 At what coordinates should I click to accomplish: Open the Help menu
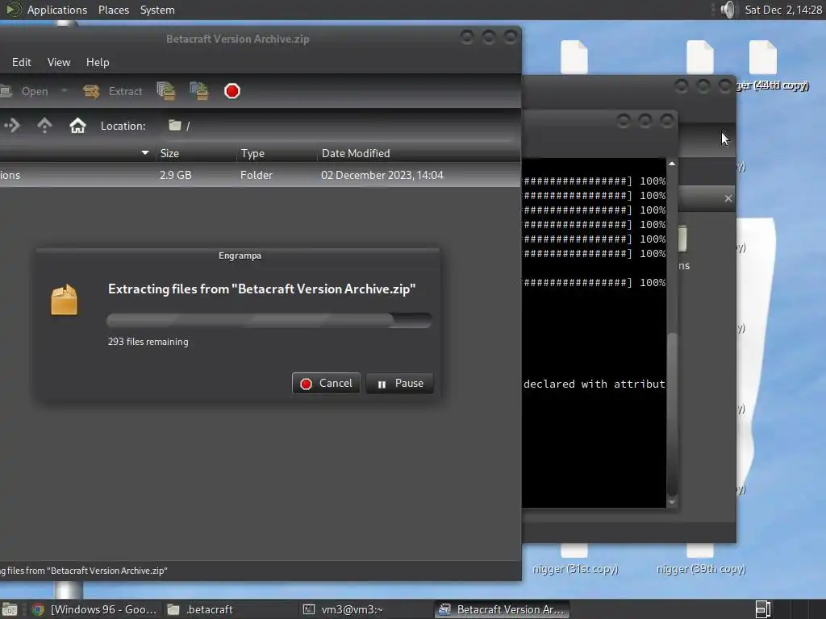pyautogui.click(x=98, y=62)
